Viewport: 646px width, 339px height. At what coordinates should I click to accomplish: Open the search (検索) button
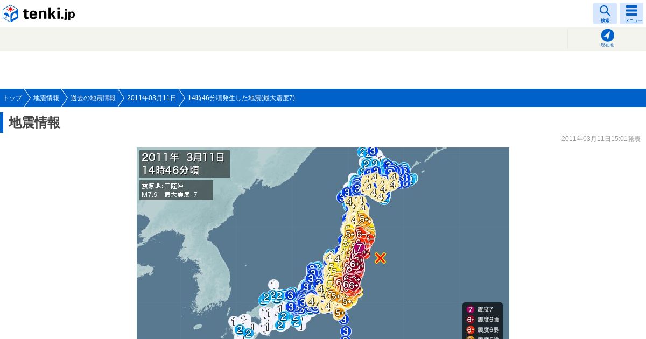(x=605, y=13)
